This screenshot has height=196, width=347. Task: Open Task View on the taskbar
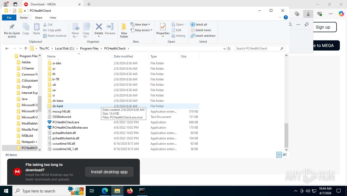(x=92, y=191)
